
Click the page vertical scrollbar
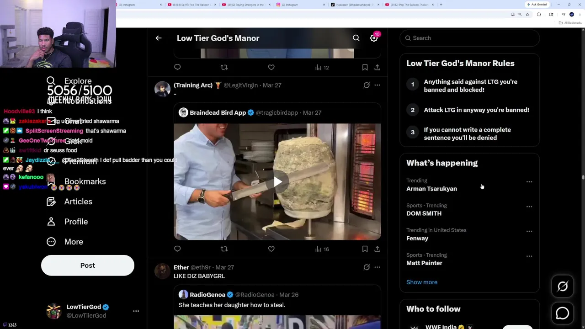[x=583, y=178]
